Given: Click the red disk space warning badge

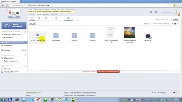Looking at the screenshot, I should click(108, 72).
